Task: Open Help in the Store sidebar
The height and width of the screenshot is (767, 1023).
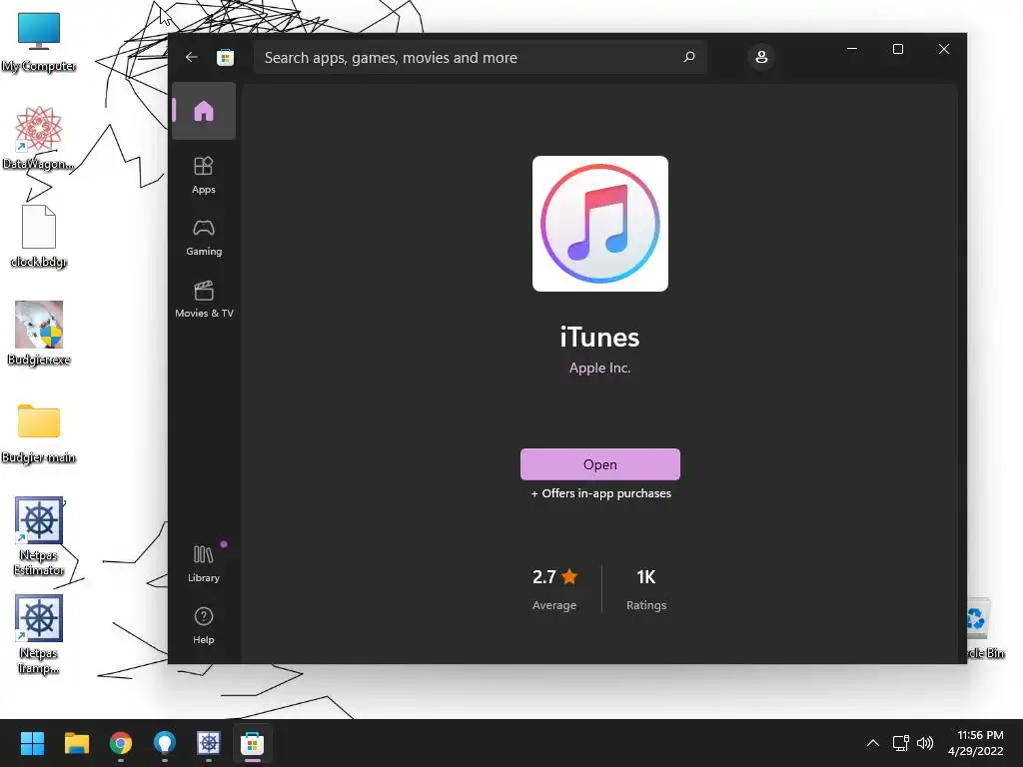Action: pyautogui.click(x=204, y=626)
